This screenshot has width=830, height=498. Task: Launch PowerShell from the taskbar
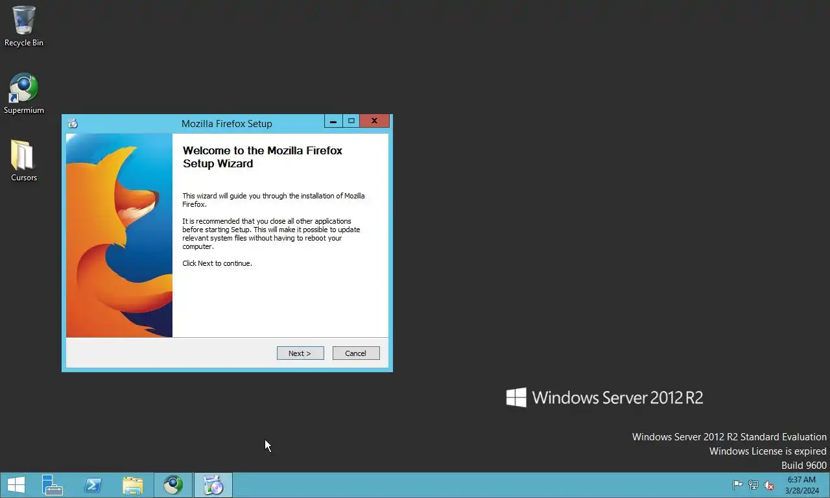coord(93,485)
